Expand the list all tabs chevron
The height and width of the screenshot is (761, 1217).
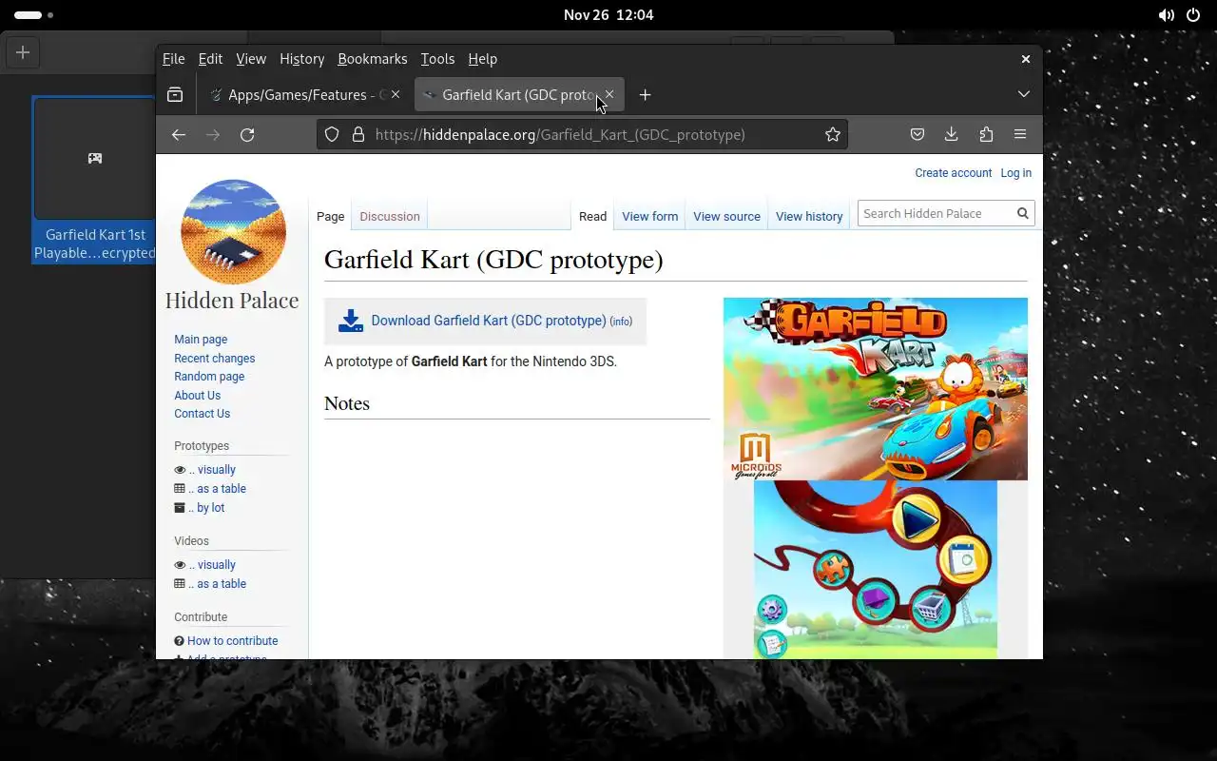(x=1024, y=94)
